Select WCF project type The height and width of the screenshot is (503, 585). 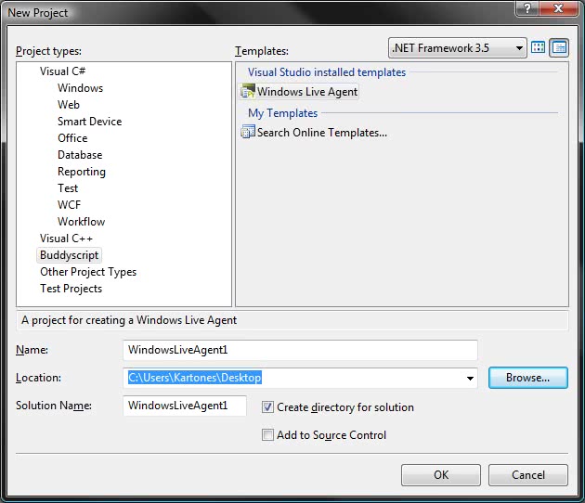pos(69,205)
